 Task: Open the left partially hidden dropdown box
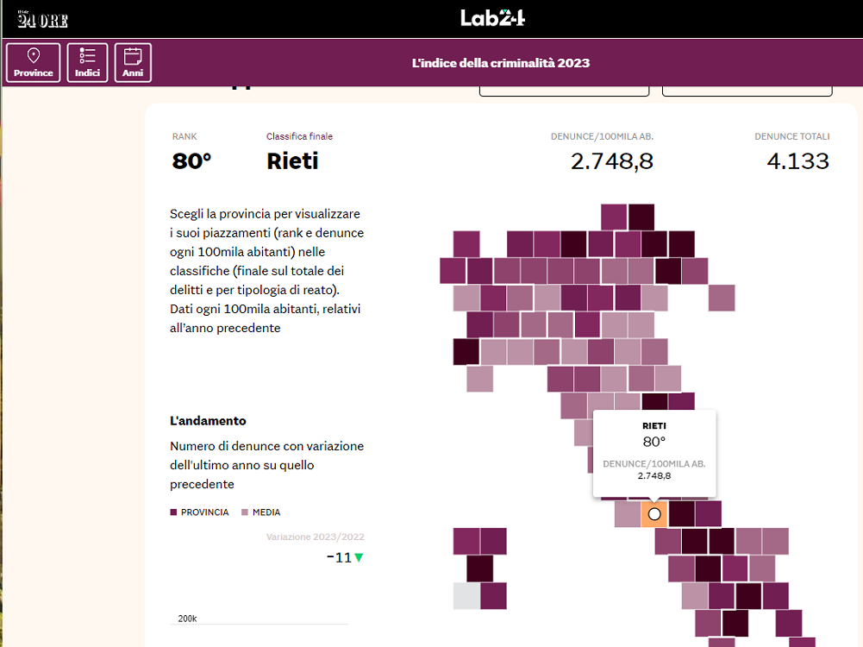pyautogui.click(x=564, y=91)
